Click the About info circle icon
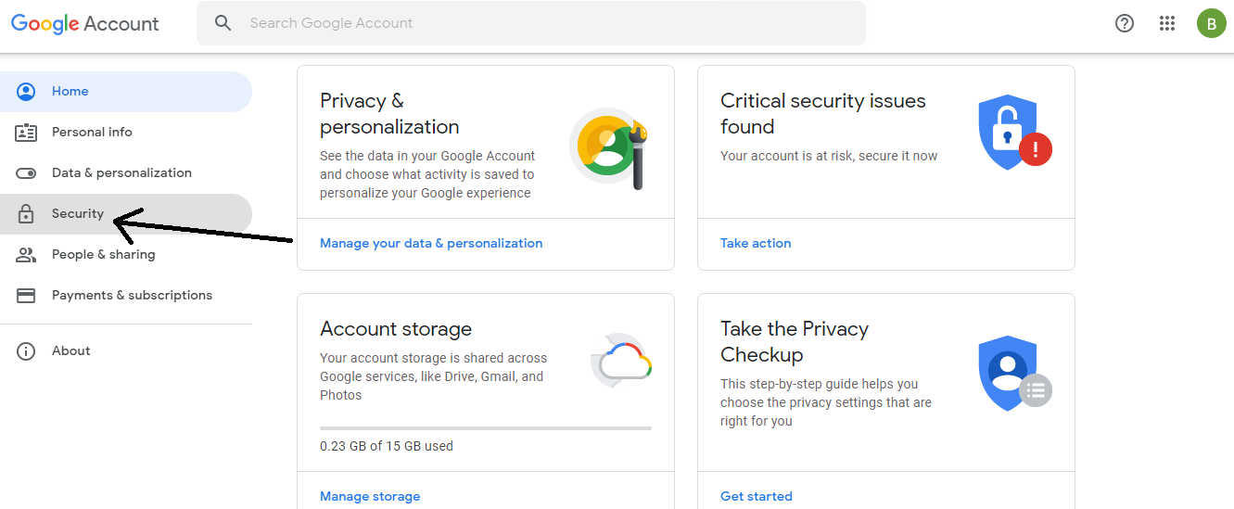Screen dimensions: 1234x509 tap(26, 350)
